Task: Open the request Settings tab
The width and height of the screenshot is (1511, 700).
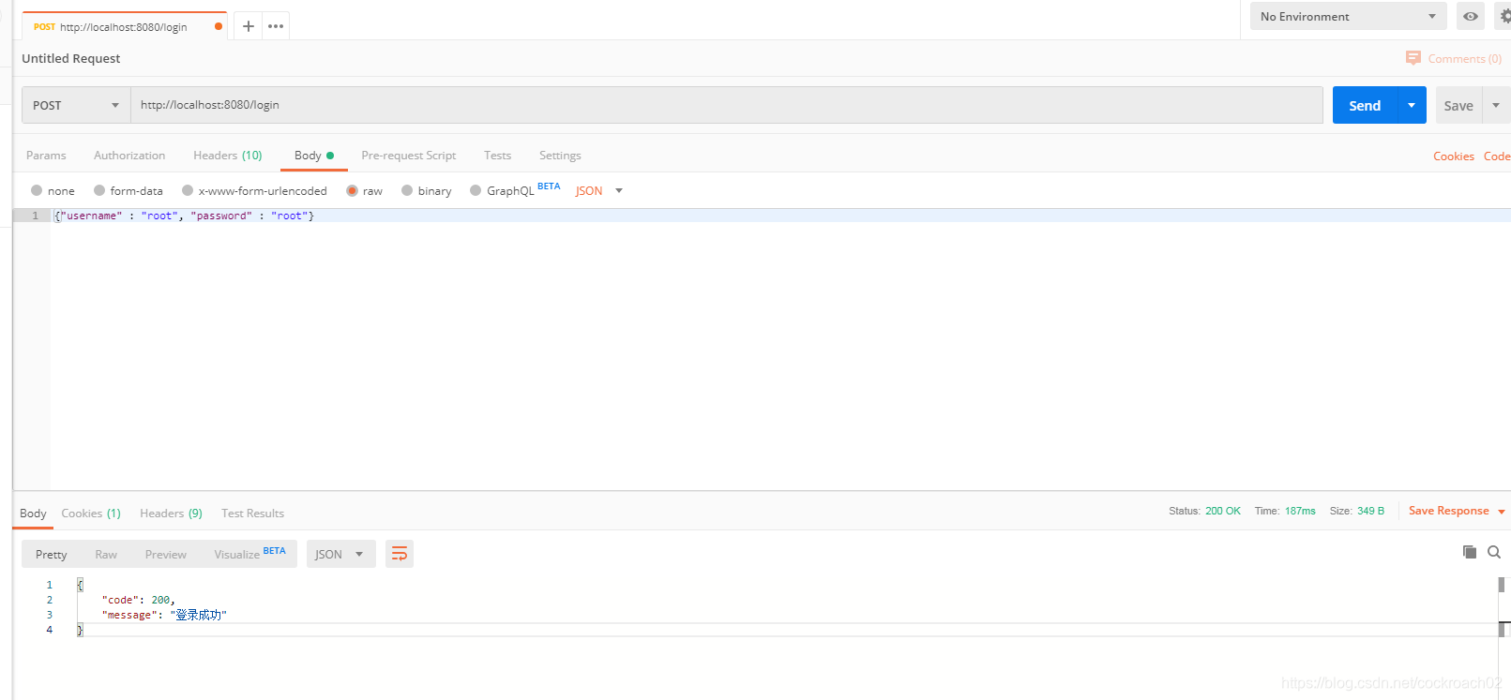Action: coord(560,156)
